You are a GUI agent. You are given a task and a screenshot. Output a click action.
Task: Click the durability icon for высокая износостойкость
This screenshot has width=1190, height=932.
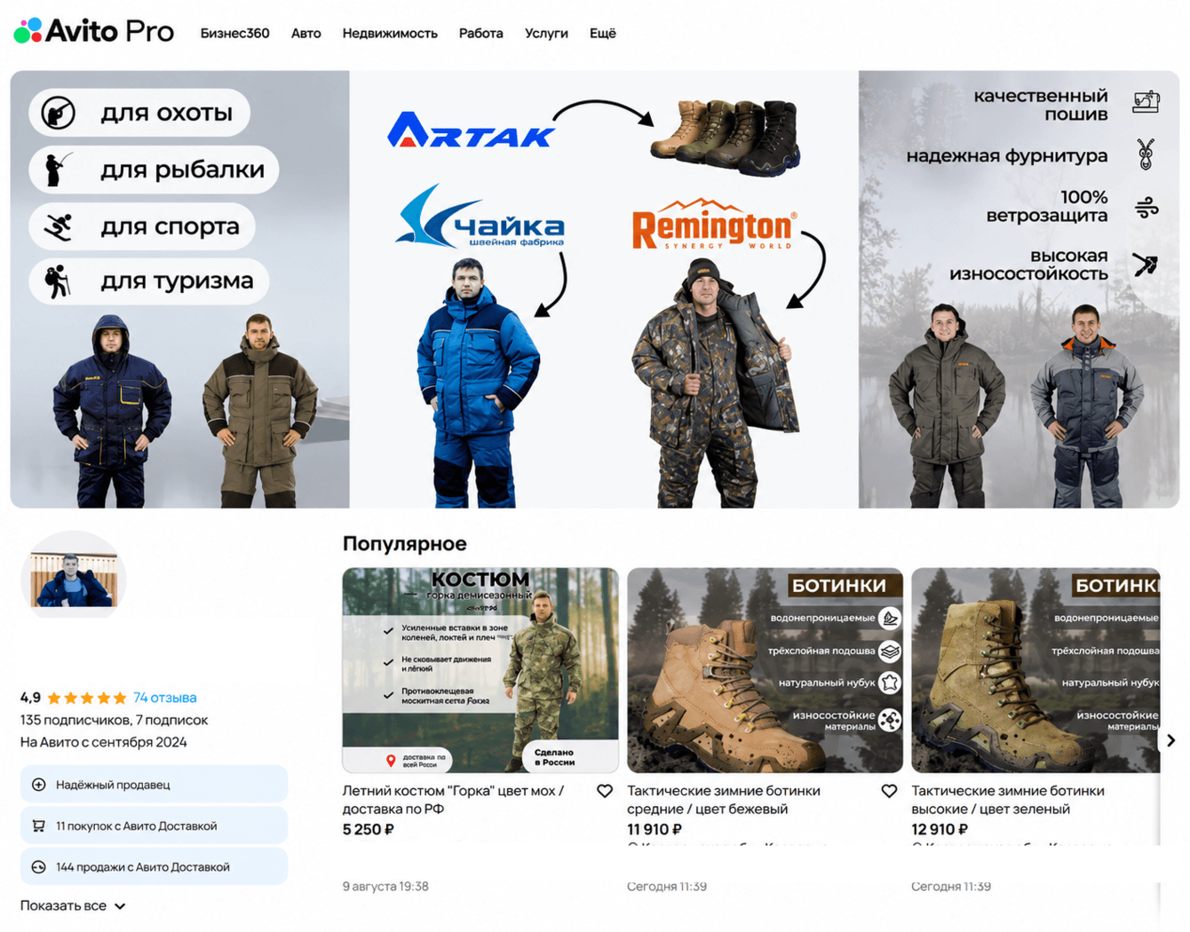coord(1146,264)
